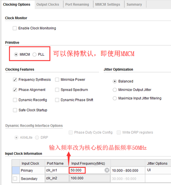Select Balanced jitter optimization
Image resolution: width=171 pixels, height=185 pixels.
pyautogui.click(x=115, y=81)
